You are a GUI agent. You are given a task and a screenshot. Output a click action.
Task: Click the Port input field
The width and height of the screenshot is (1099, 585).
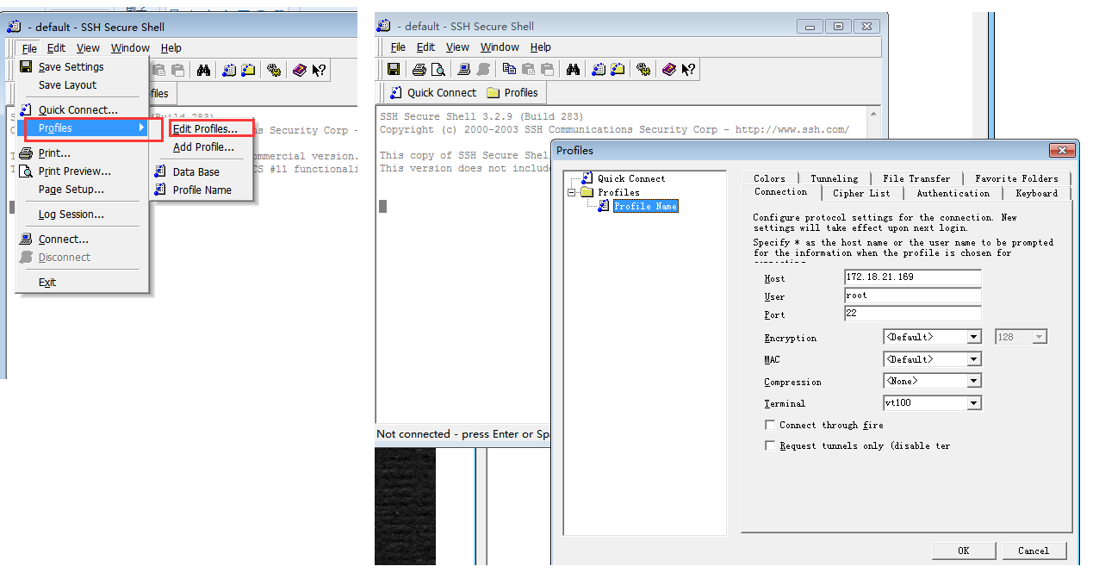point(912,314)
